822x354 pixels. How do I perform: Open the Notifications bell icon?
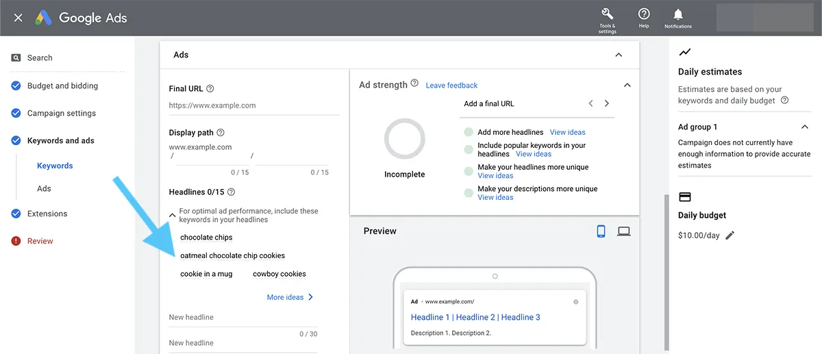click(677, 14)
